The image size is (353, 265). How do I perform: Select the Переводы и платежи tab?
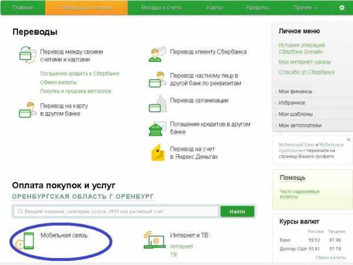86,8
